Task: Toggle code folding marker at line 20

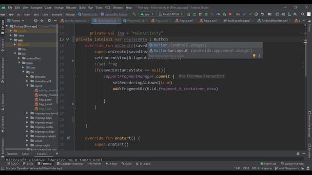Action: (x=75, y=70)
